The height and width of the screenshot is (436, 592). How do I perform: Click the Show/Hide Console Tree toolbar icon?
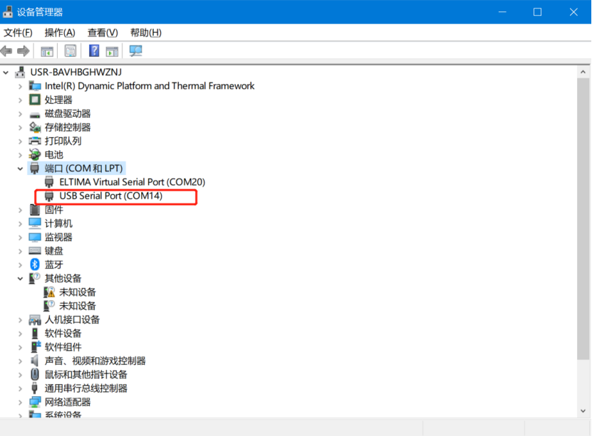point(47,50)
